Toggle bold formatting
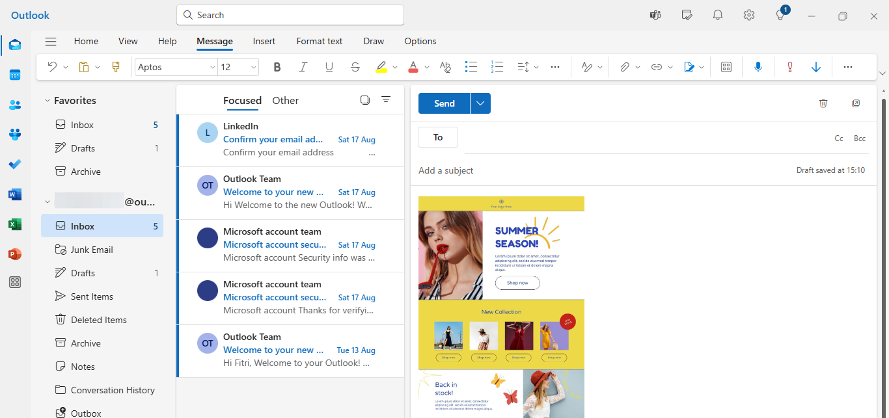The height and width of the screenshot is (418, 889). pyautogui.click(x=277, y=66)
